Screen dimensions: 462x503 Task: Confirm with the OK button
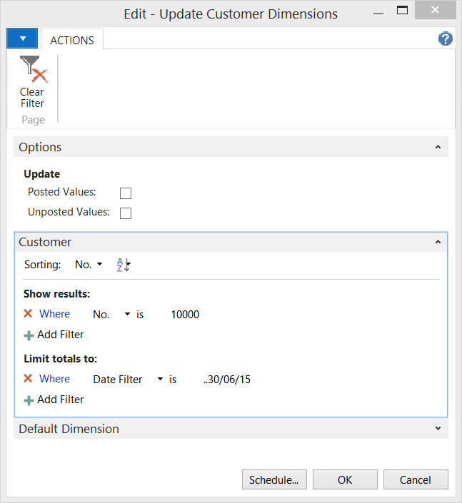pos(345,479)
